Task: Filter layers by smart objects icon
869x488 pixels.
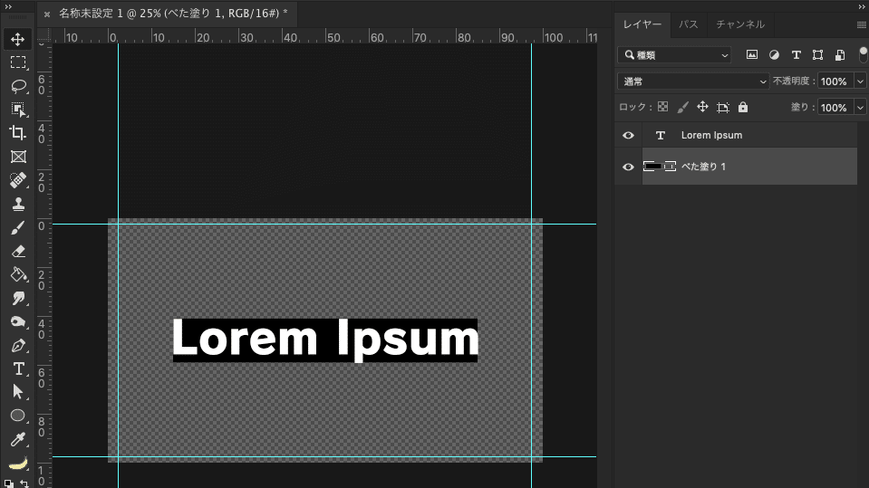Action: pos(840,55)
